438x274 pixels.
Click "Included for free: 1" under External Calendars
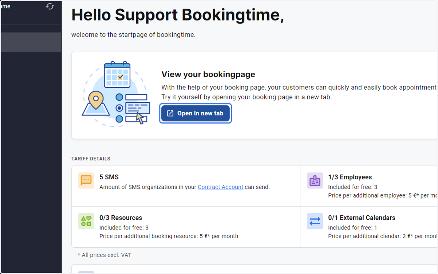(353, 228)
